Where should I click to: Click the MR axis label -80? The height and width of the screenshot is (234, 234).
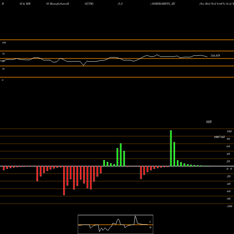click(x=228, y=199)
